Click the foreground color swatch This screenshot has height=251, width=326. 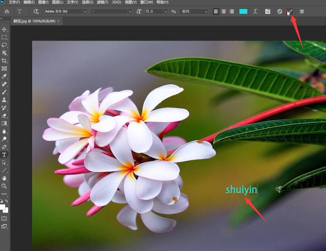(3, 207)
